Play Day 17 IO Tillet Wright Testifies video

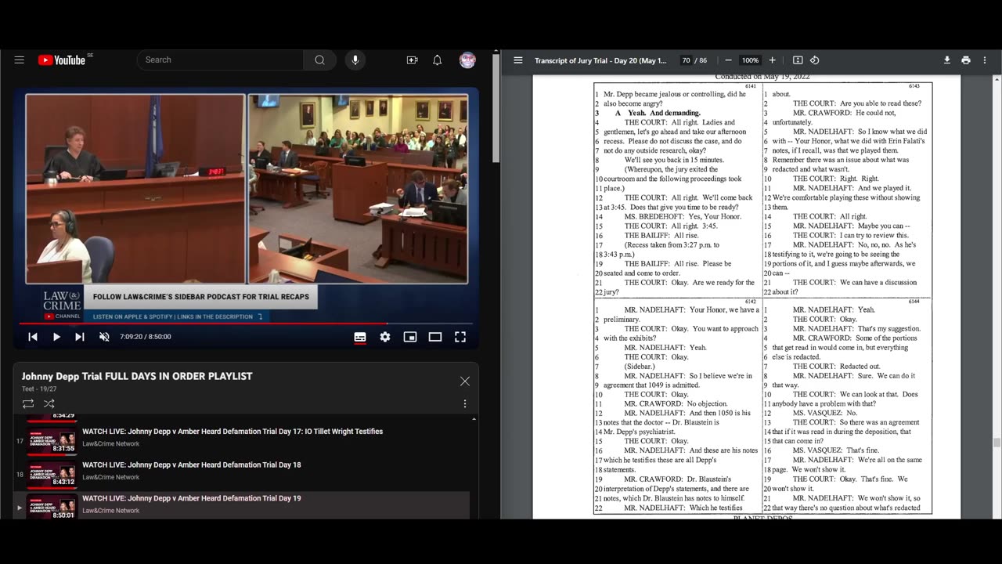coord(232,432)
